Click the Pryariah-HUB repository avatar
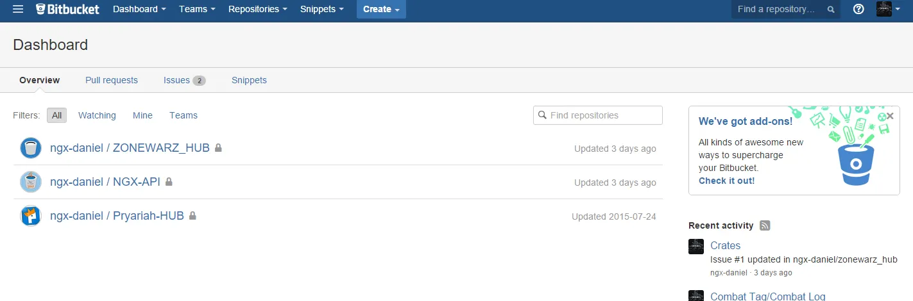913x301 pixels. [31, 216]
